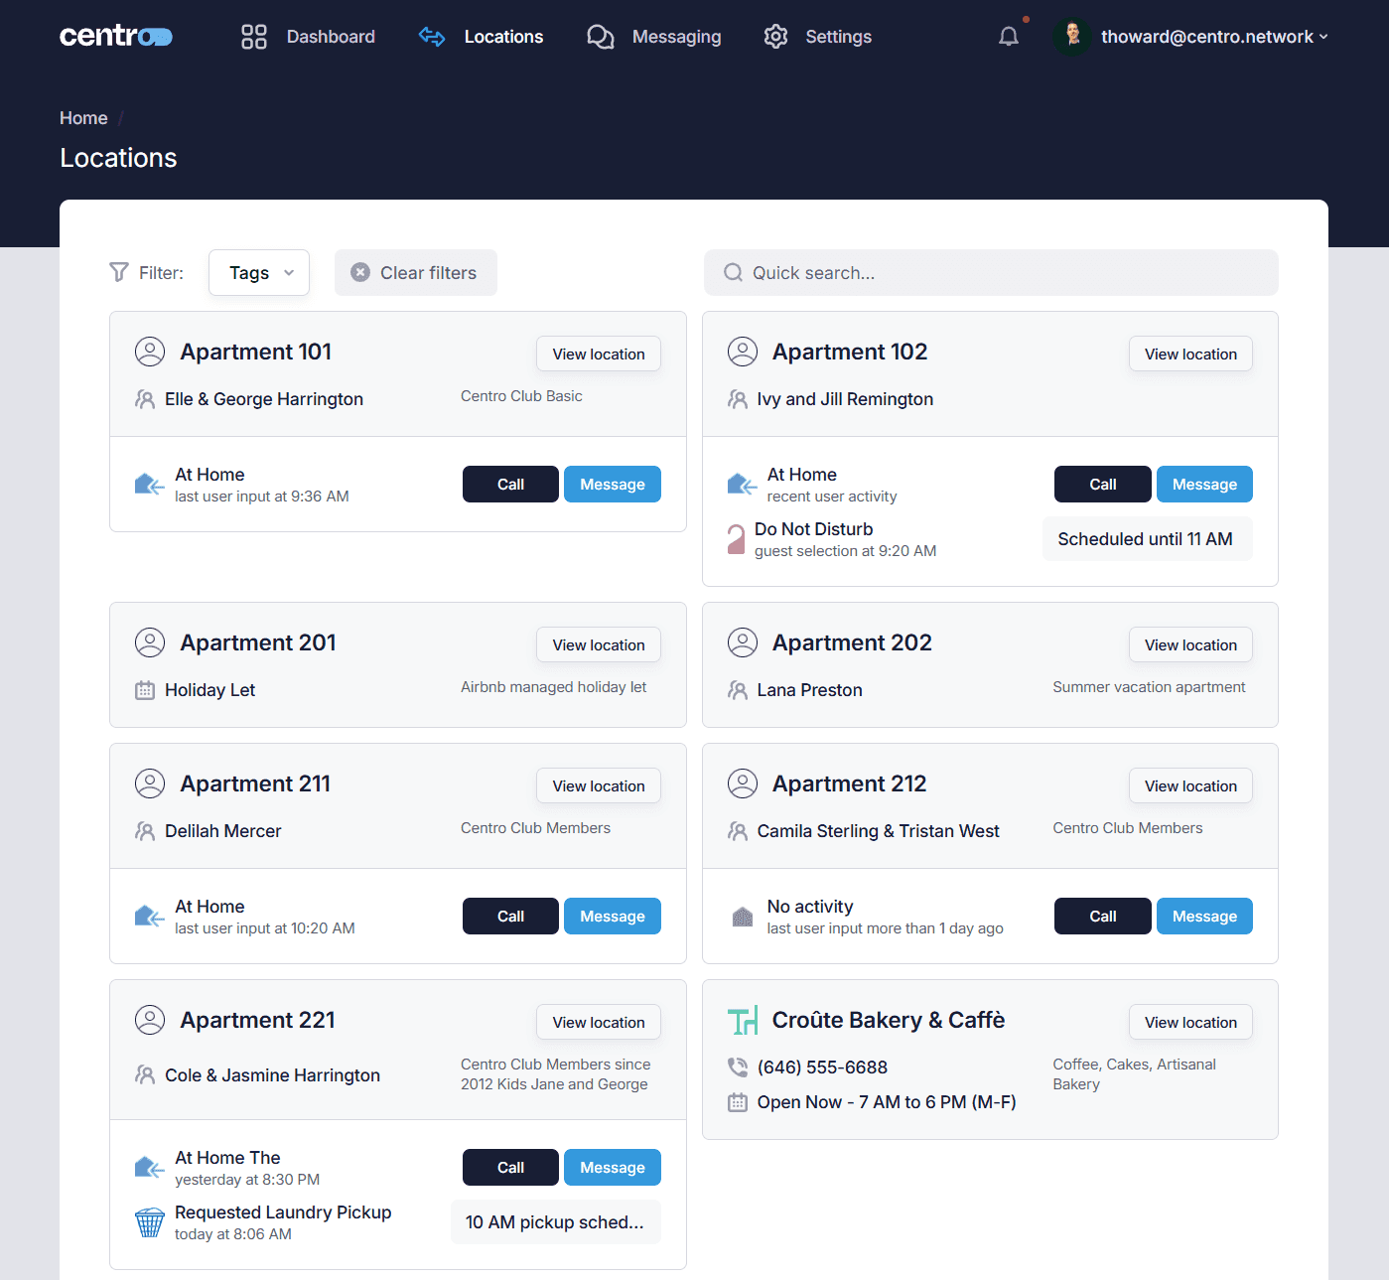The image size is (1389, 1280).
Task: Go to the Messaging section
Action: [654, 37]
